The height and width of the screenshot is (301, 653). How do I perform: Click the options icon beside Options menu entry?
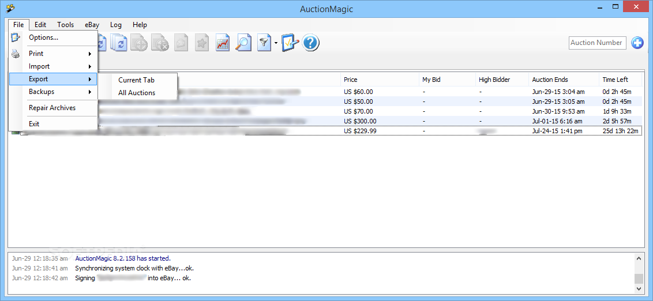[x=16, y=37]
